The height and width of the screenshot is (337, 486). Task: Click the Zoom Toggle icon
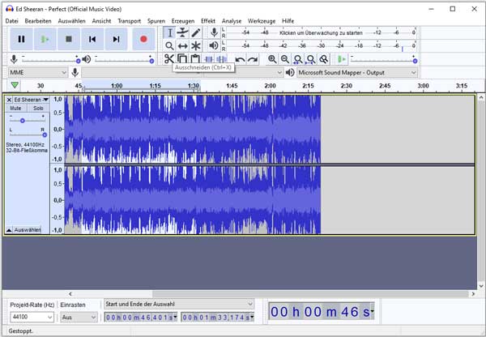point(323,59)
